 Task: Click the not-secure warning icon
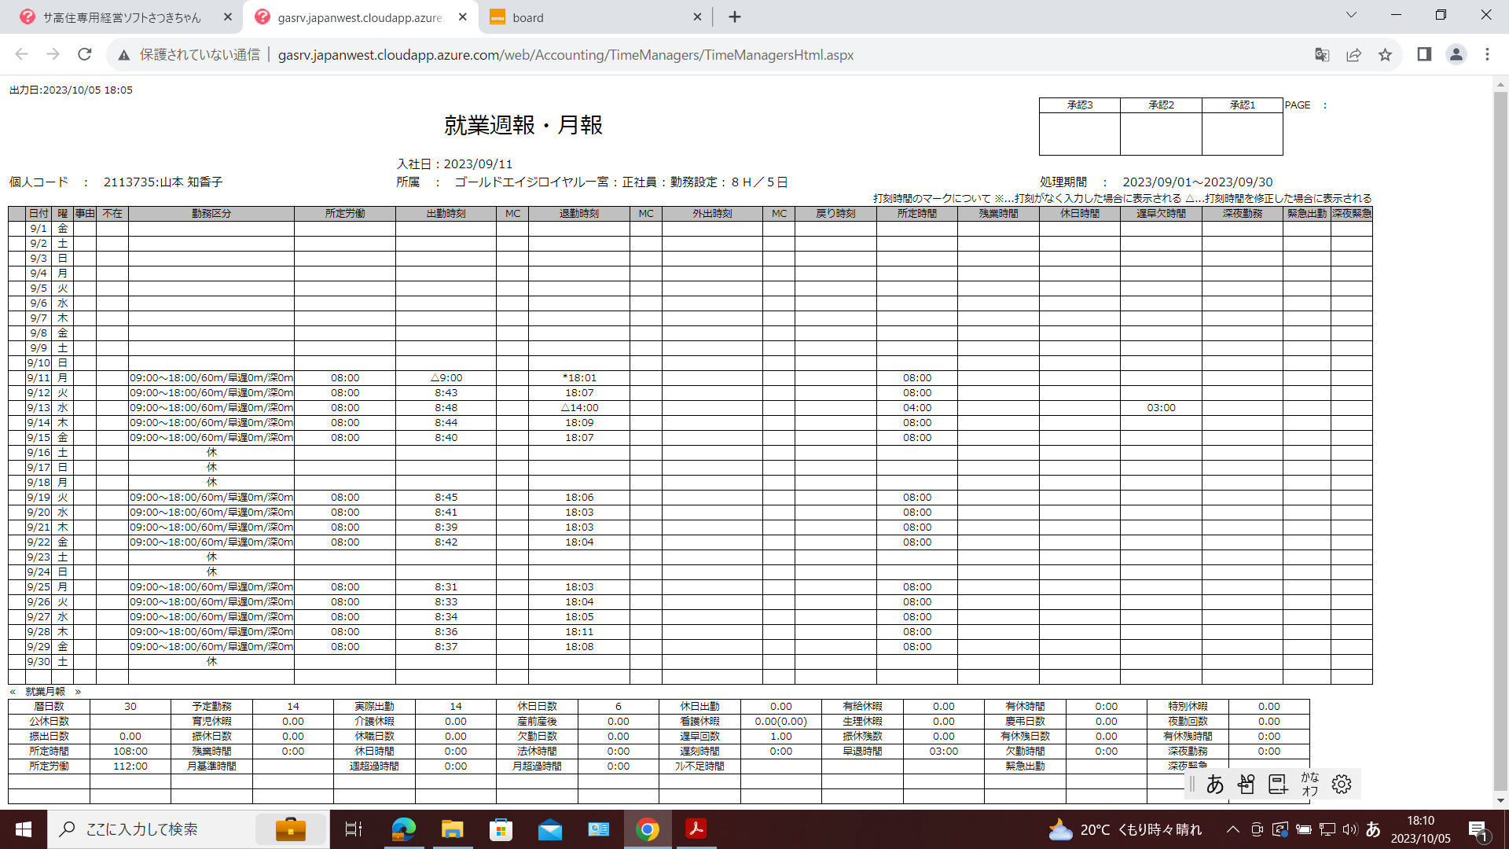point(124,55)
